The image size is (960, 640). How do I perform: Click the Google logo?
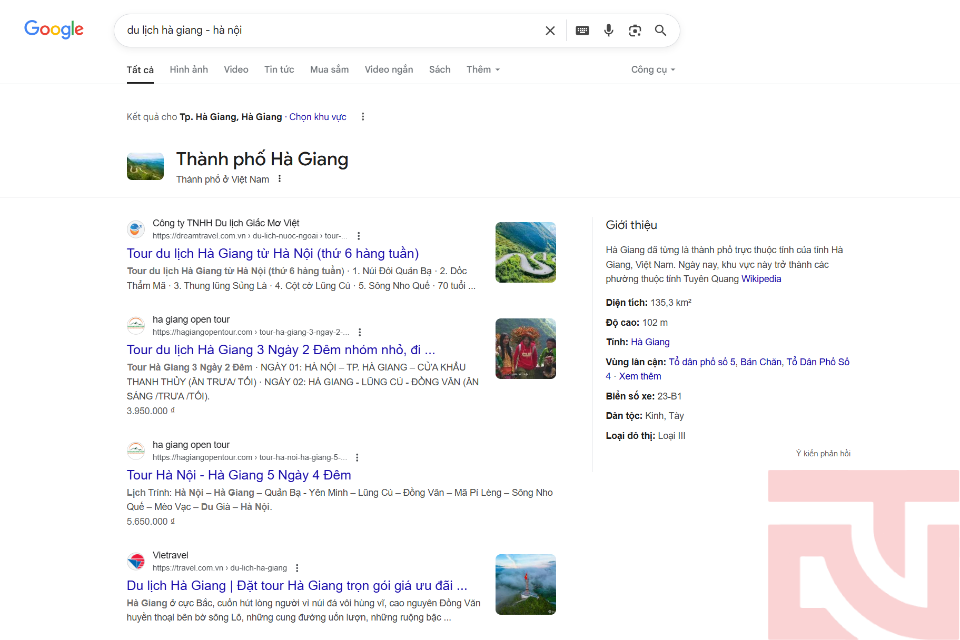(54, 29)
